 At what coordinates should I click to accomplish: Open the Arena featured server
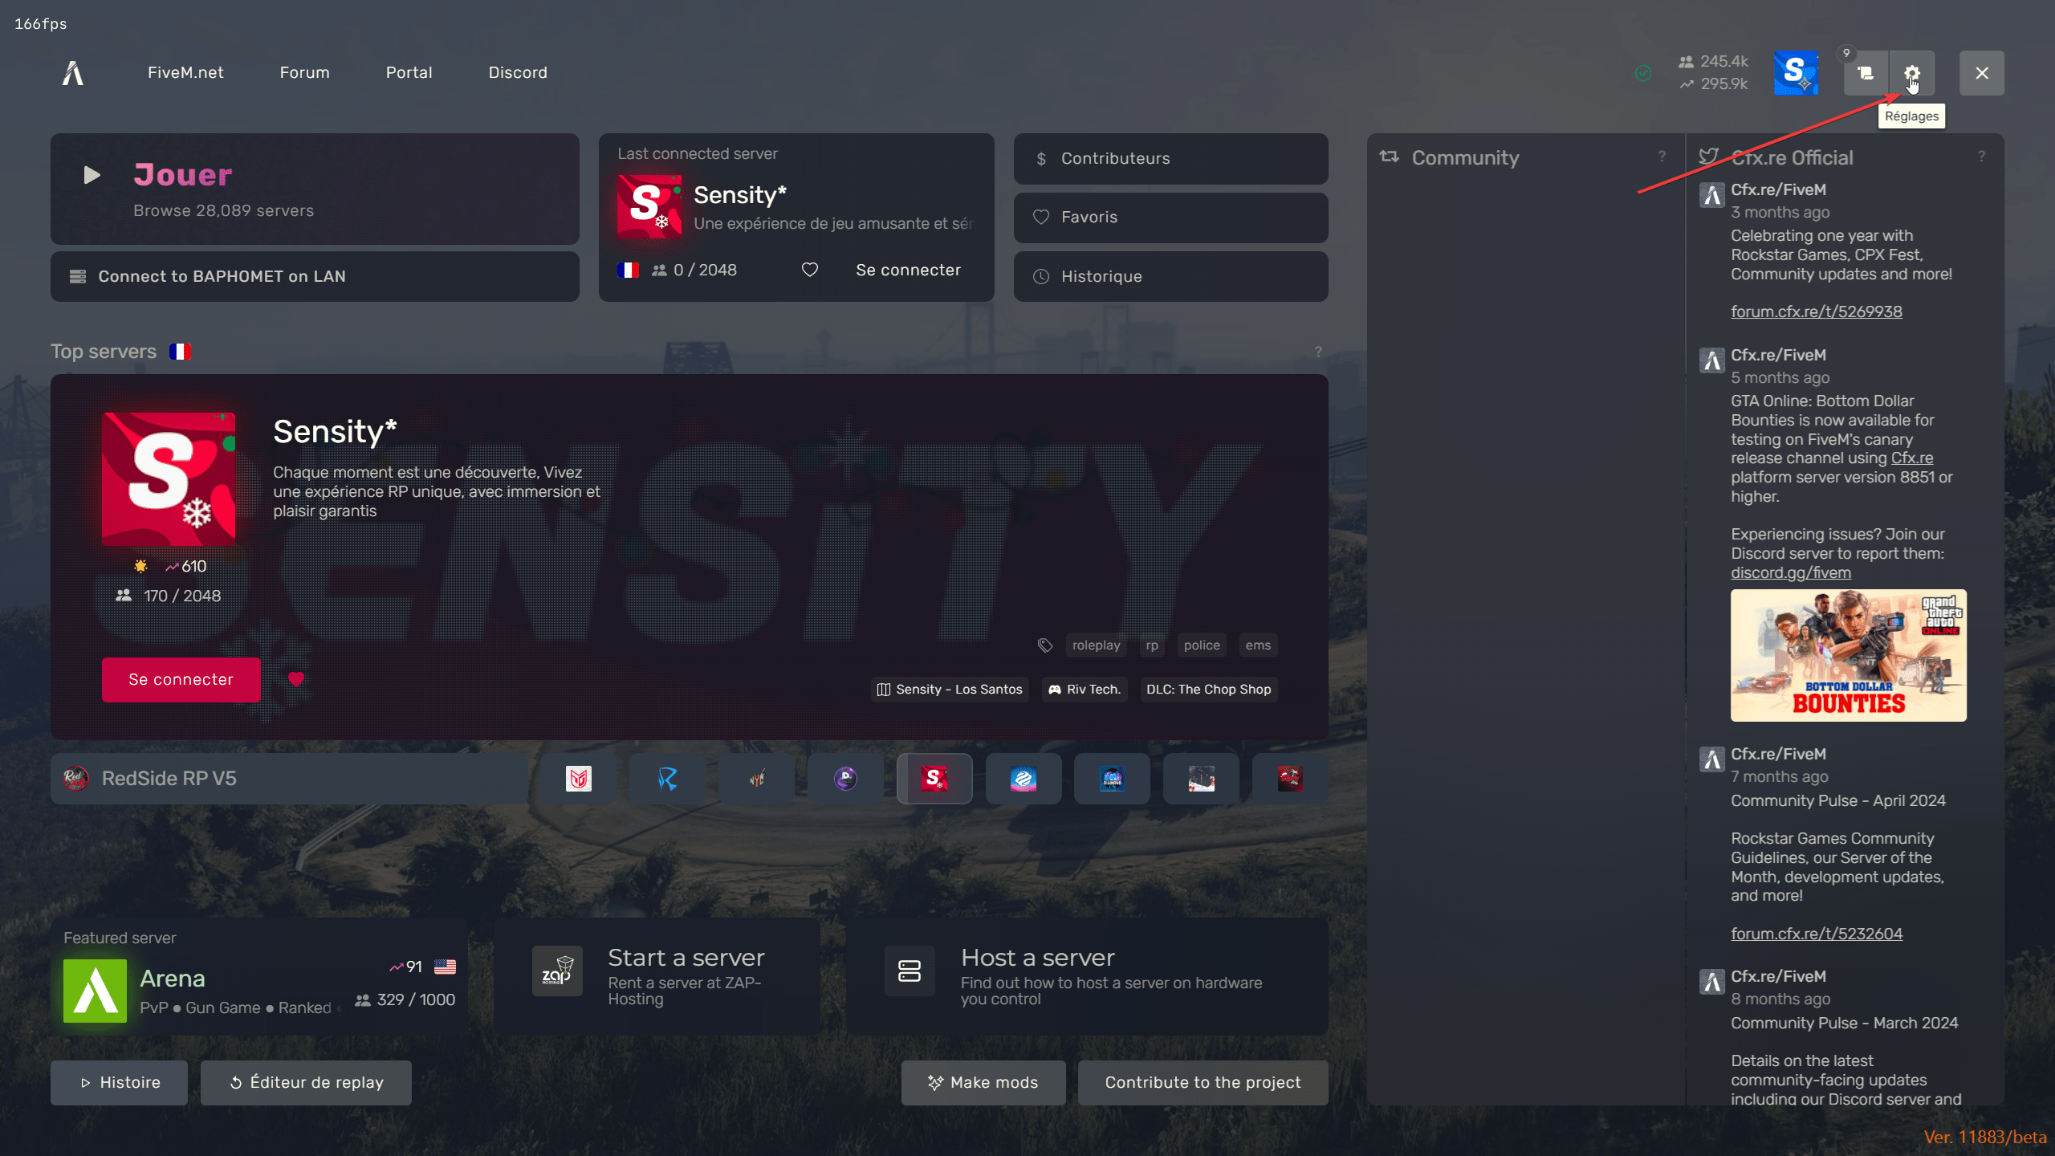point(259,977)
